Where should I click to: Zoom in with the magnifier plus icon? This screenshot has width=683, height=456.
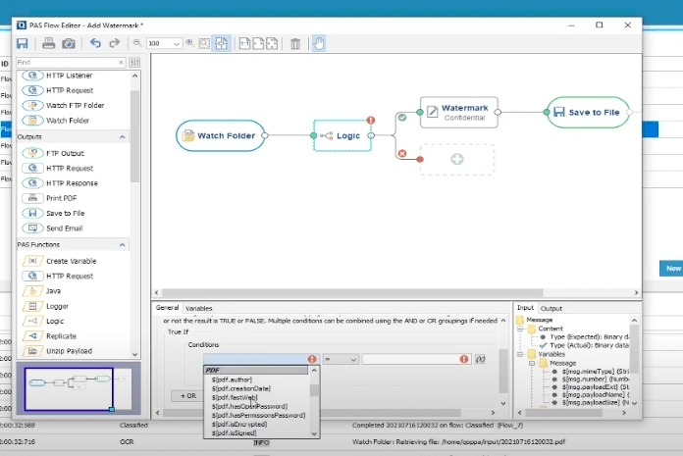[x=190, y=43]
